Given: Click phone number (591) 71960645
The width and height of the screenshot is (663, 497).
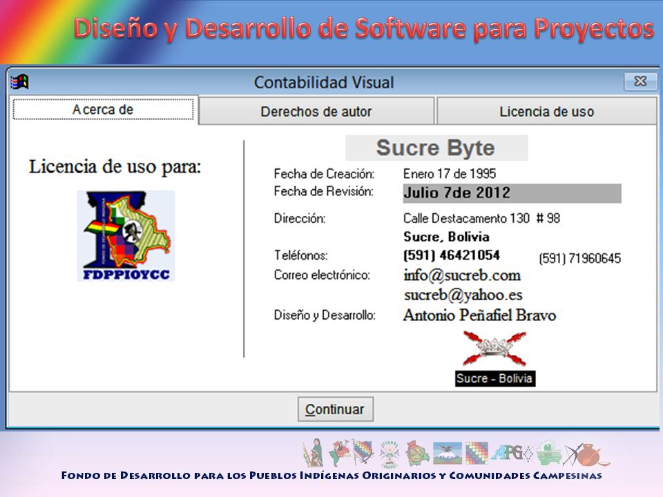Looking at the screenshot, I should [x=580, y=258].
